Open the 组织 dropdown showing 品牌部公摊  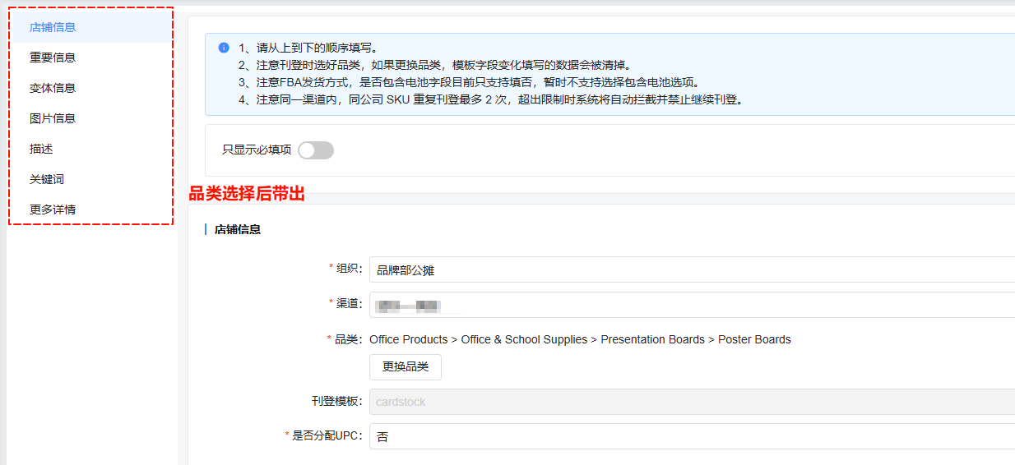691,269
